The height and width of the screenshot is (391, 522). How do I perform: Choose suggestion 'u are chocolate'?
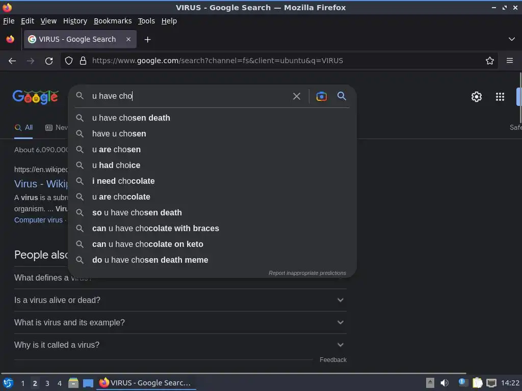point(213,197)
